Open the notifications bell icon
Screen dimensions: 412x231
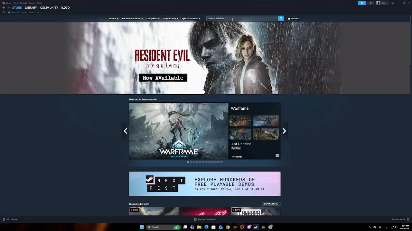[370, 3]
